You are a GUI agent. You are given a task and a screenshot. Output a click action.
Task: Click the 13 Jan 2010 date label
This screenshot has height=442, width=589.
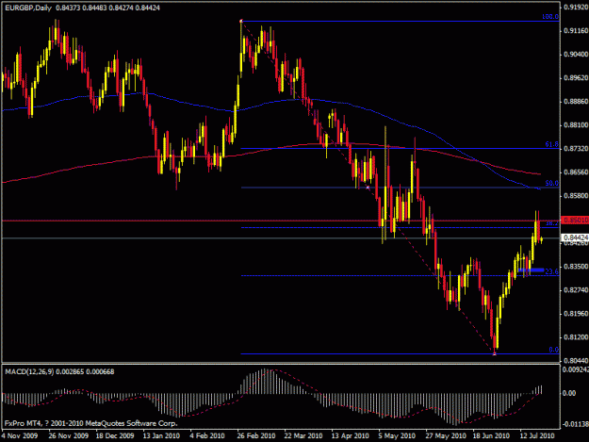click(161, 436)
